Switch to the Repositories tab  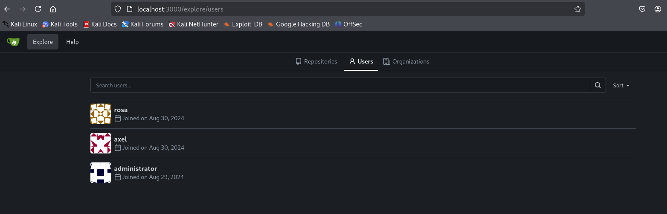316,61
